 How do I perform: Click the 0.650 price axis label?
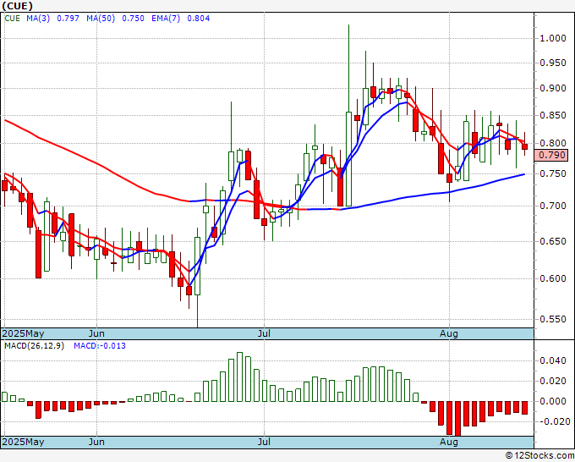point(553,241)
